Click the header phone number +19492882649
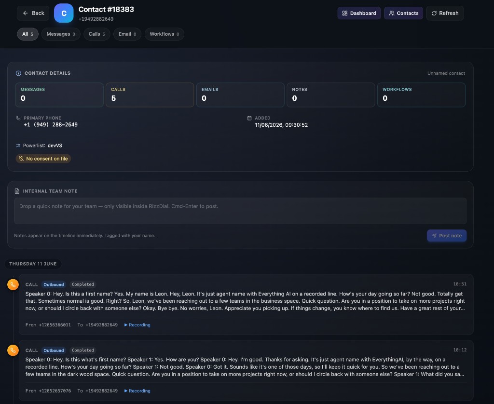Viewport: 494px width, 404px height. click(x=96, y=19)
